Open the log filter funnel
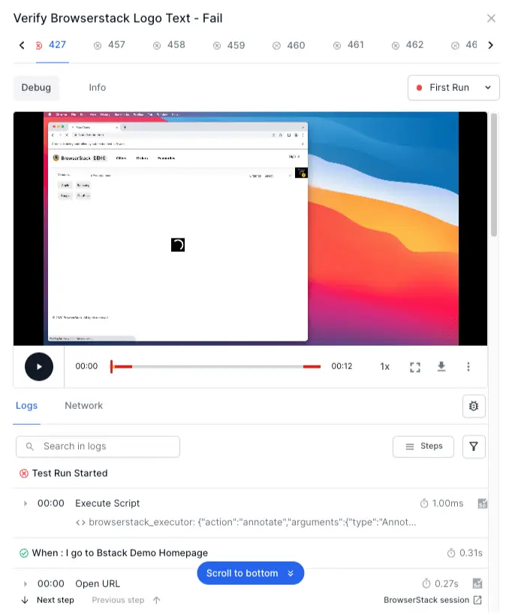 [x=474, y=447]
